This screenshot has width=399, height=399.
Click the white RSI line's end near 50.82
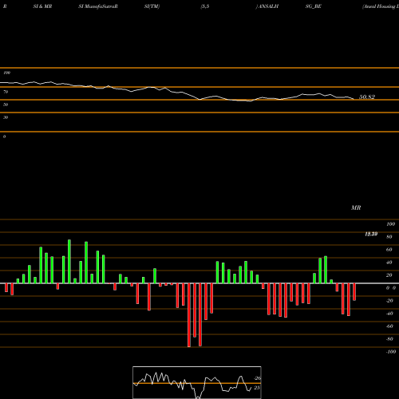pos(354,99)
